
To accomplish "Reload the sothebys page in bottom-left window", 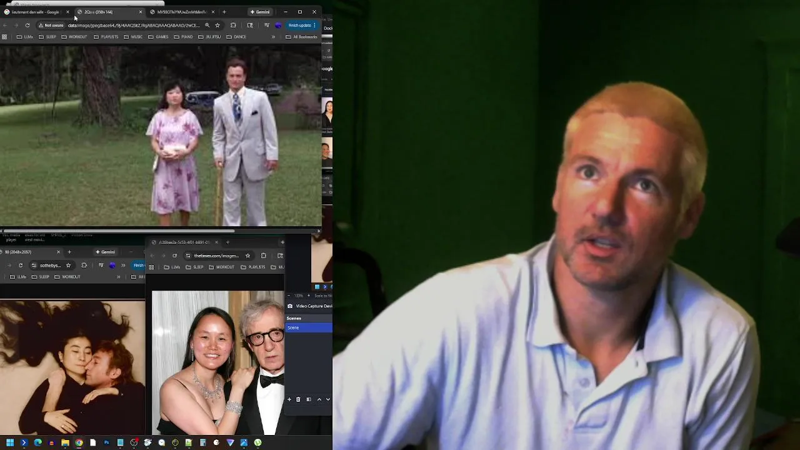I will pyautogui.click(x=21, y=265).
